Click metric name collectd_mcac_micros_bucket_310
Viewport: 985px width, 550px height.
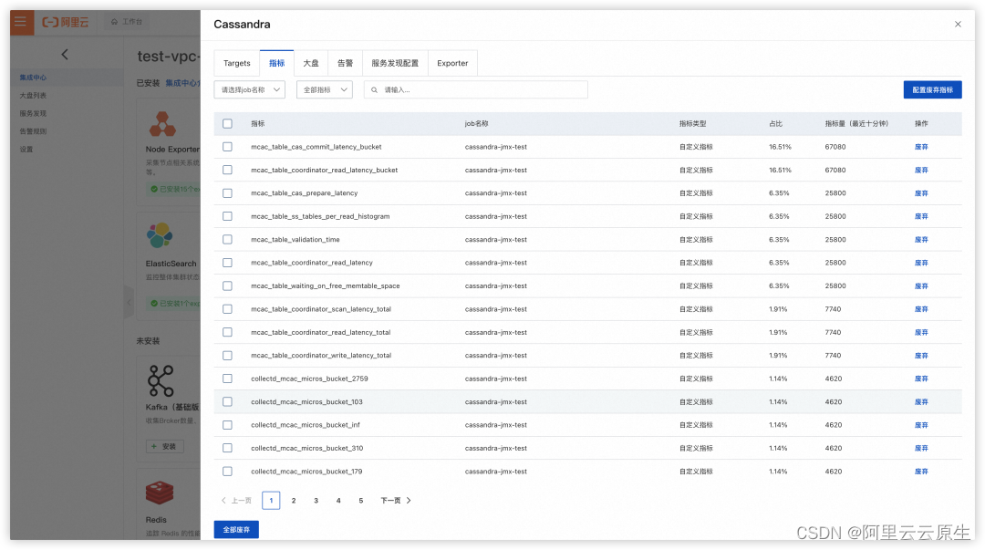tap(306, 449)
